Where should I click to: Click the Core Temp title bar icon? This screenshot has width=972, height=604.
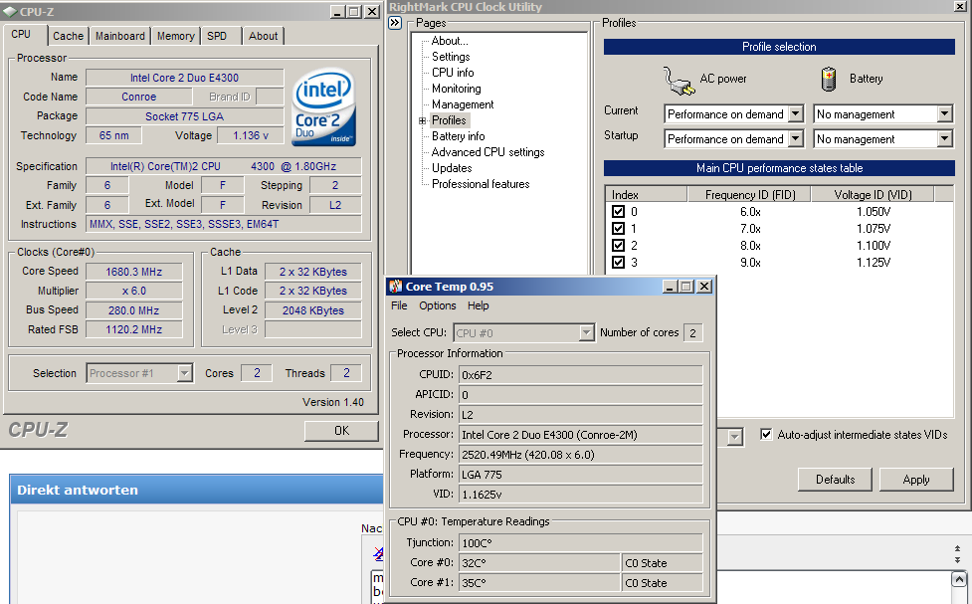click(x=395, y=287)
